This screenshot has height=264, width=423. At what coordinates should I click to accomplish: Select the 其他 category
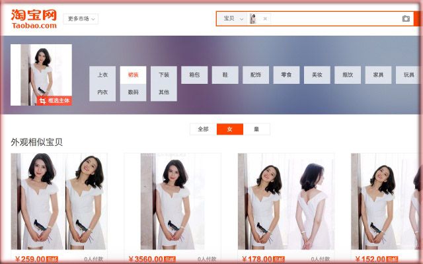click(164, 92)
